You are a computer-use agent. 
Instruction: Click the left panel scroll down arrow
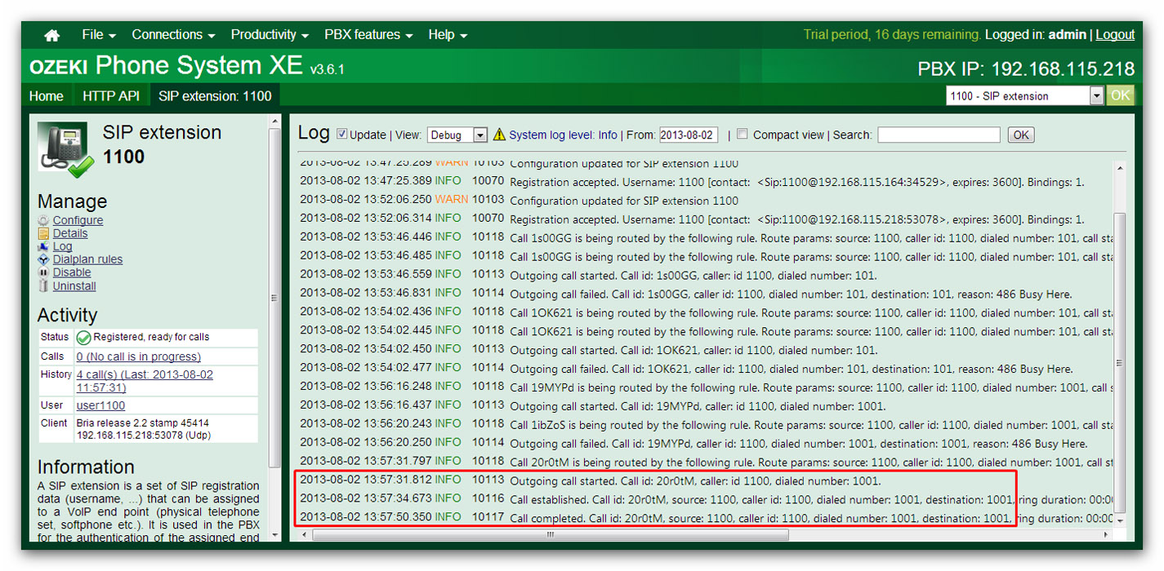tap(275, 534)
